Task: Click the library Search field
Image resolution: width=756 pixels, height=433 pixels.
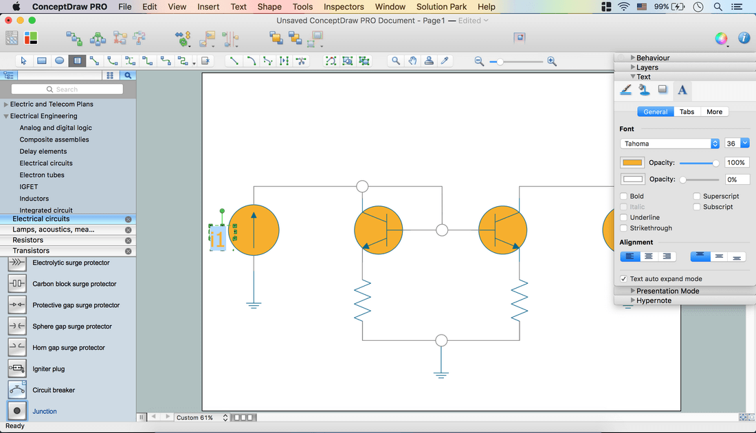Action: 67,89
